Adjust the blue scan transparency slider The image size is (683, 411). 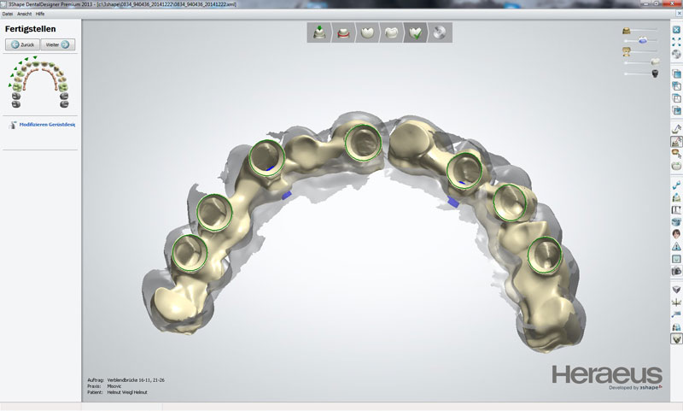(x=642, y=41)
